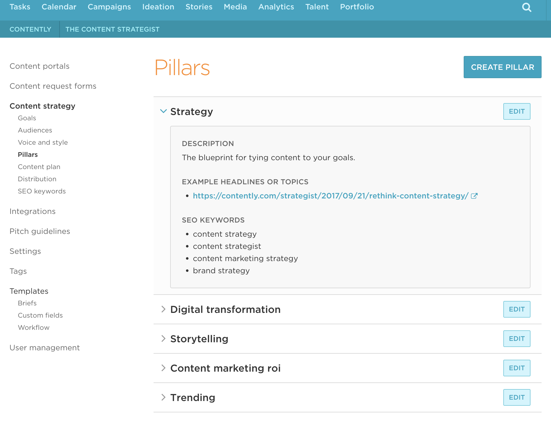Go to the Ideation tab
This screenshot has width=551, height=429.
(158, 7)
